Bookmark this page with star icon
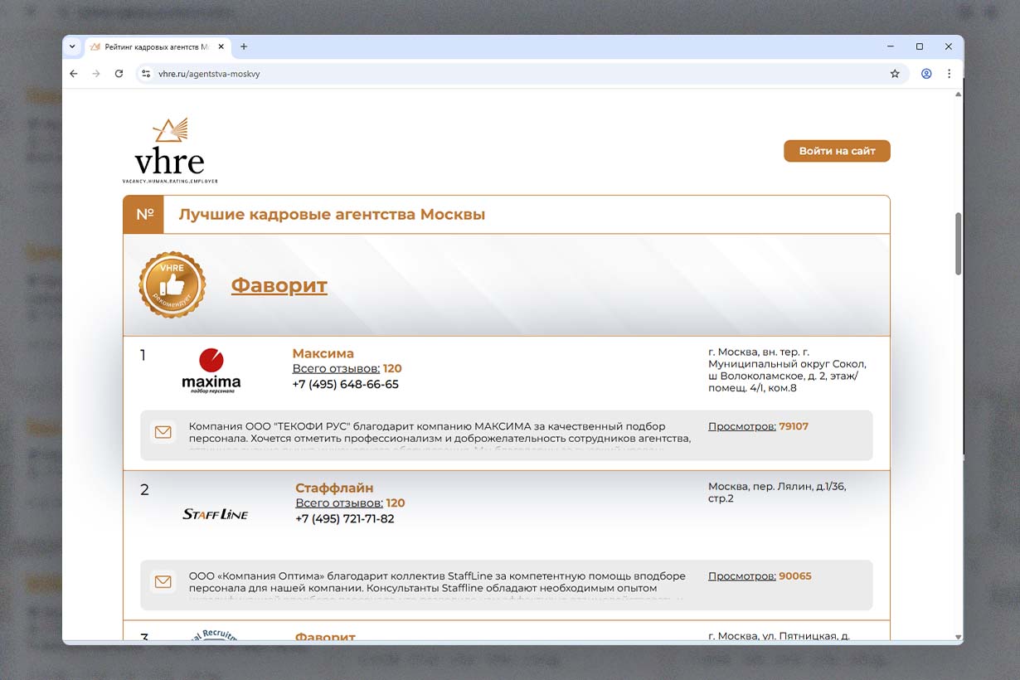The image size is (1020, 680). (x=895, y=74)
